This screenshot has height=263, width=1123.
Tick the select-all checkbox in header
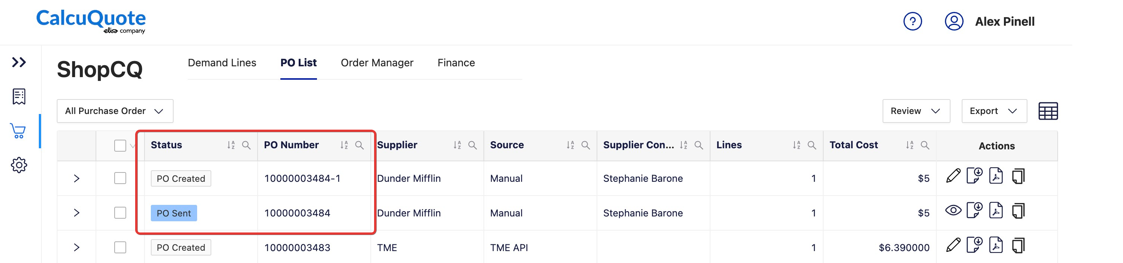(120, 146)
